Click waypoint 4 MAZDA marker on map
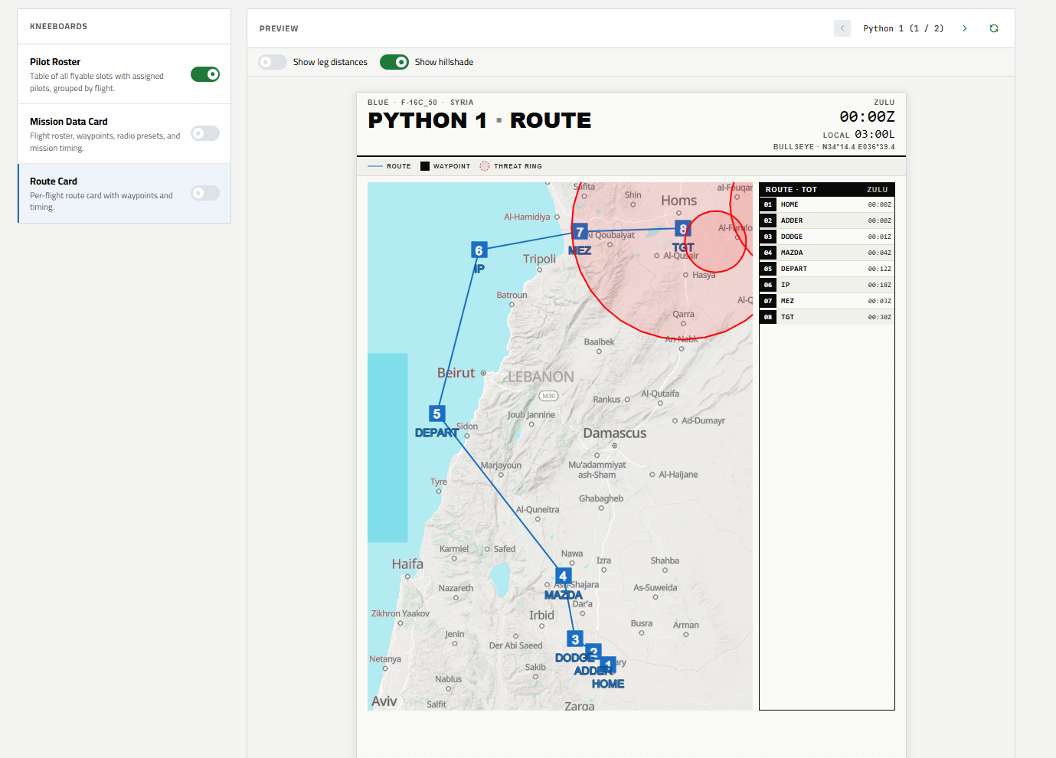The width and height of the screenshot is (1056, 758). coord(563,576)
